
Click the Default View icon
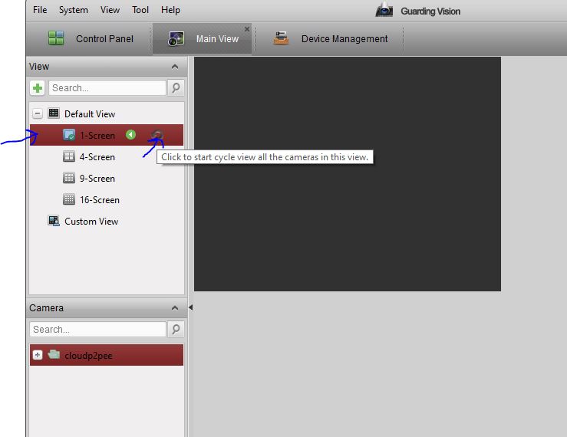pyautogui.click(x=54, y=113)
